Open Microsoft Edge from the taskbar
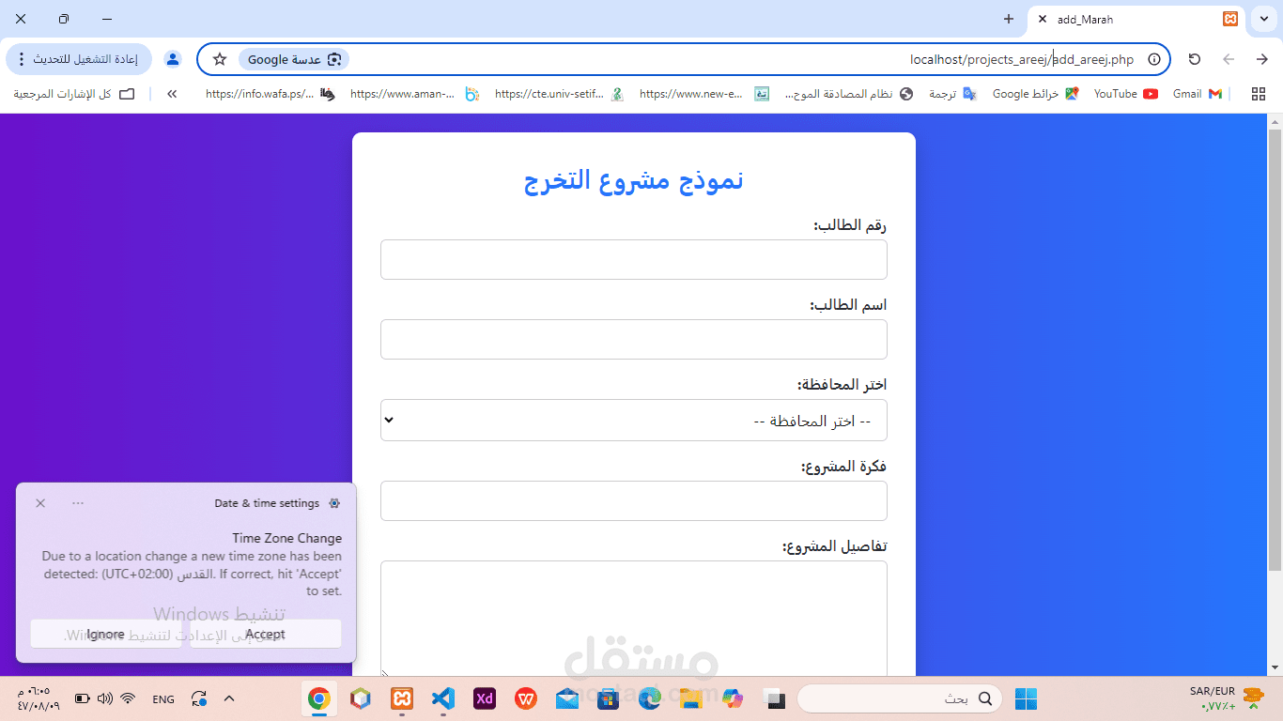Screen dimensions: 1283x721 click(650, 698)
